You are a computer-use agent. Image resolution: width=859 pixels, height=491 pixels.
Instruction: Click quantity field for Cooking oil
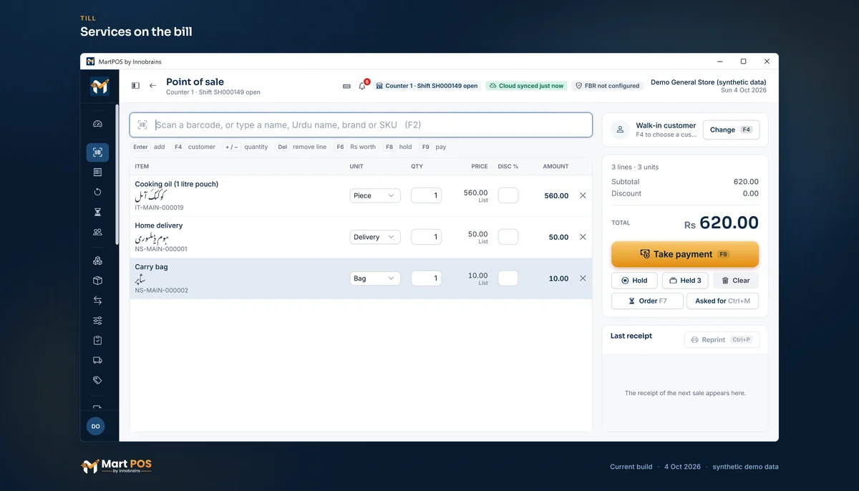[426, 195]
